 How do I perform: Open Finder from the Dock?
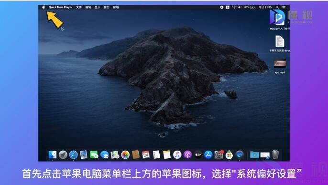(x=53, y=155)
